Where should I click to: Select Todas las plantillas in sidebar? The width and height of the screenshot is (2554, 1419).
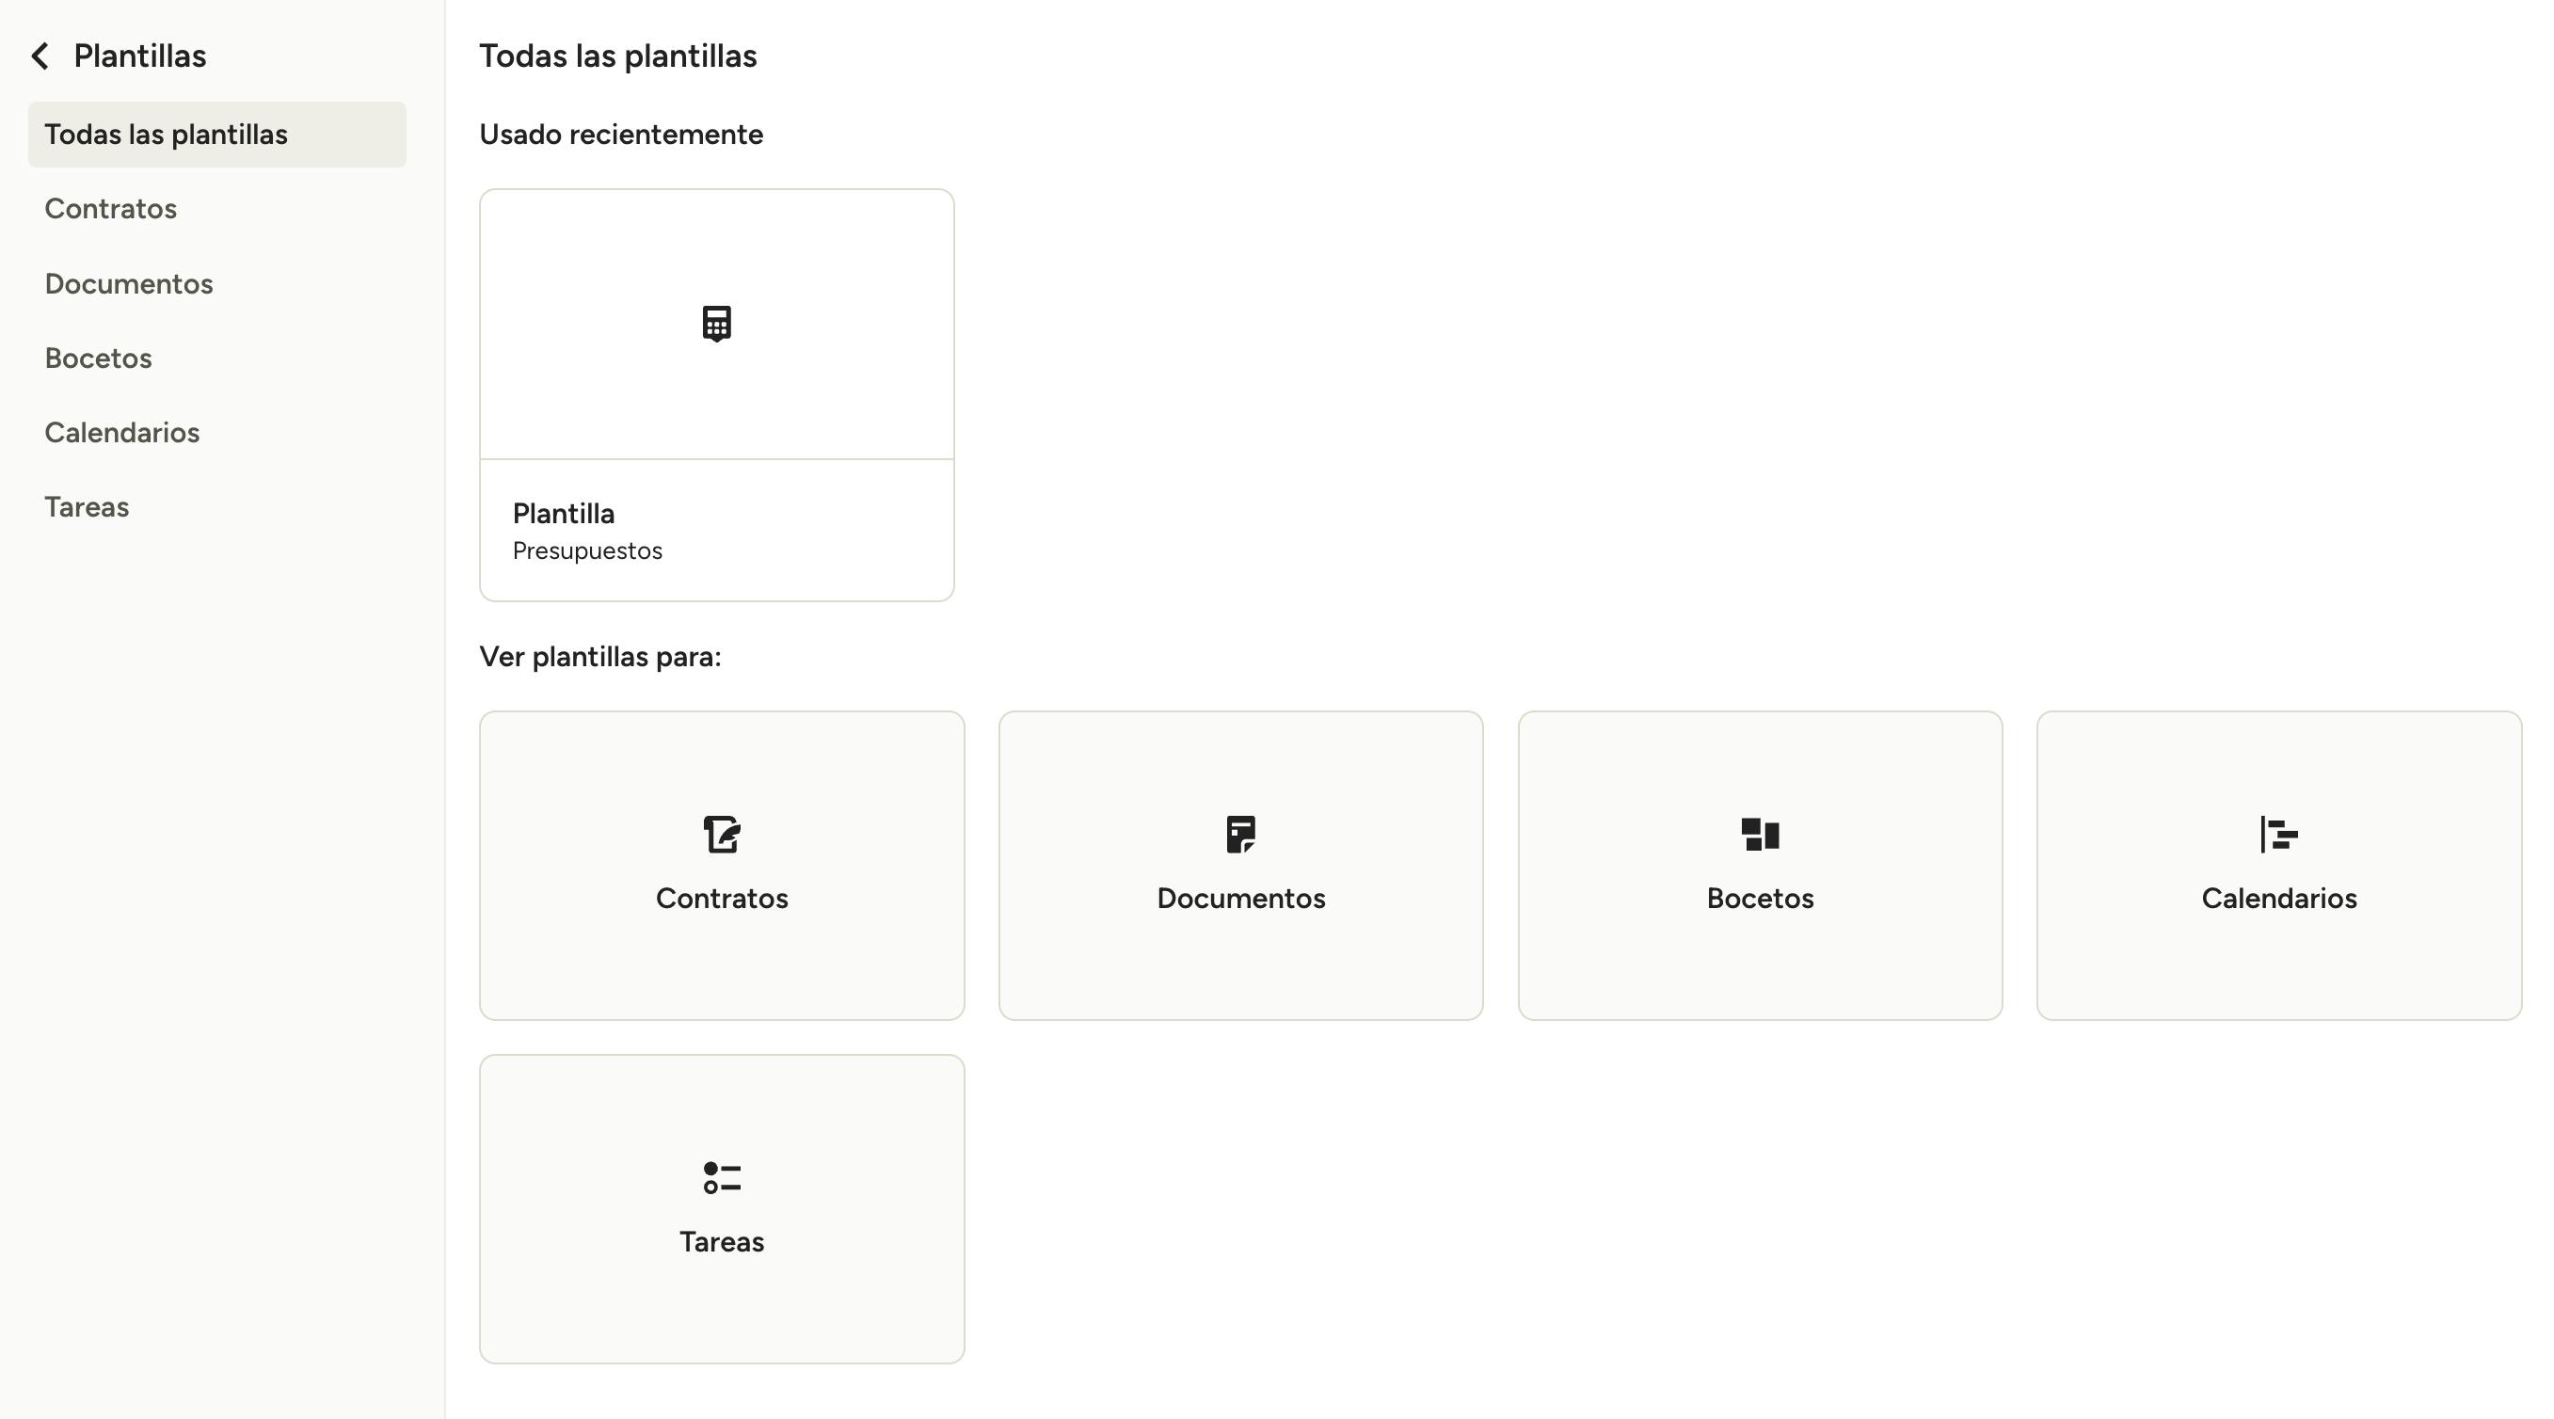(x=167, y=135)
